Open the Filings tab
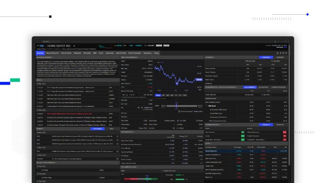The width and height of the screenshot is (326, 183). [x=156, y=53]
